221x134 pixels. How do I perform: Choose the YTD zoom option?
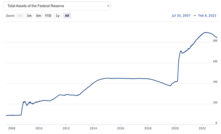click(48, 15)
